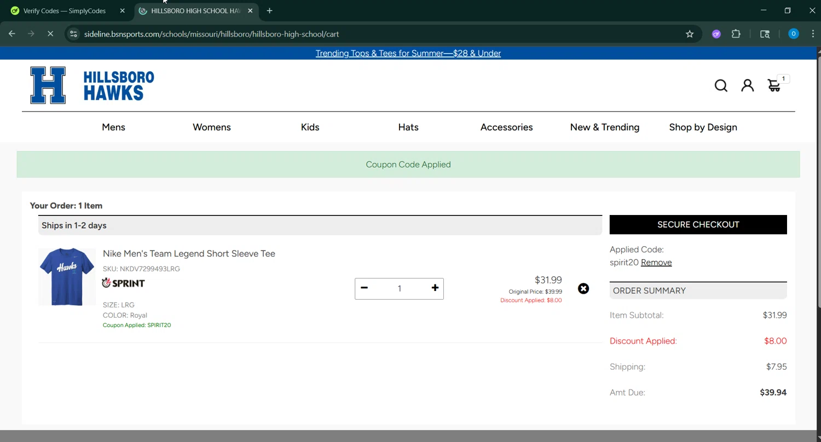This screenshot has height=442, width=821.
Task: Click the Hillsboro Hawks logo
Action: pyautogui.click(x=92, y=85)
